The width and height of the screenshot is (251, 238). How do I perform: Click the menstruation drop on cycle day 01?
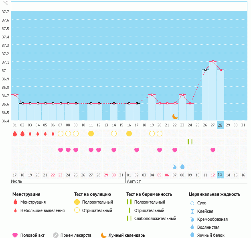(15, 134)
